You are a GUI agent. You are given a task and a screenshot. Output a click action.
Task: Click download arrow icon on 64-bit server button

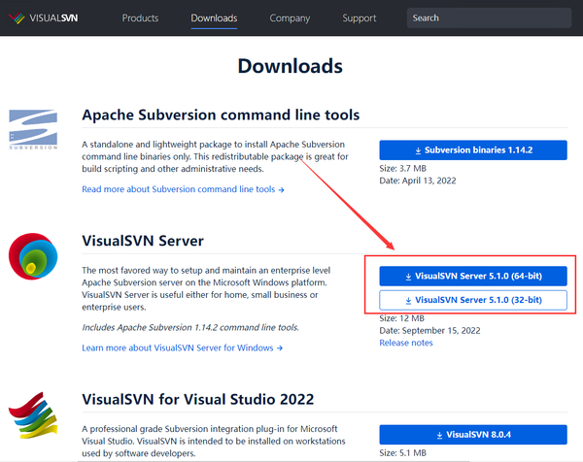pos(408,277)
